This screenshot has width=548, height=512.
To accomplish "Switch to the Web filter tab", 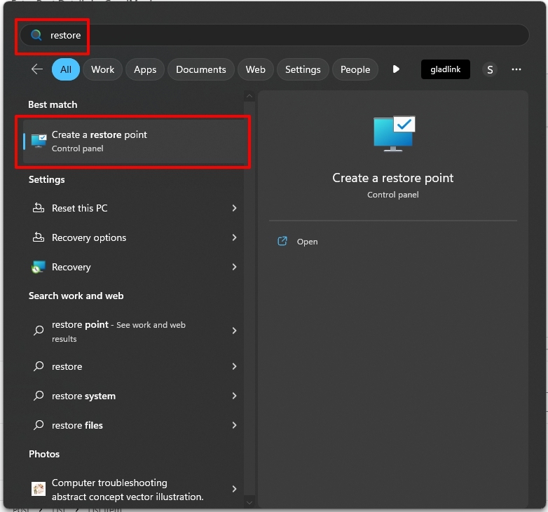I will tap(256, 69).
